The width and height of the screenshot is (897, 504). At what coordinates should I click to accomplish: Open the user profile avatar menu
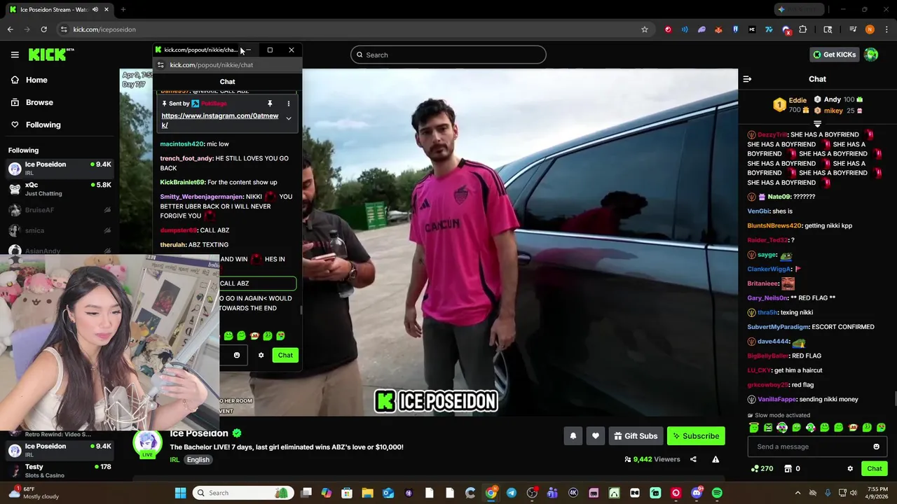point(871,55)
